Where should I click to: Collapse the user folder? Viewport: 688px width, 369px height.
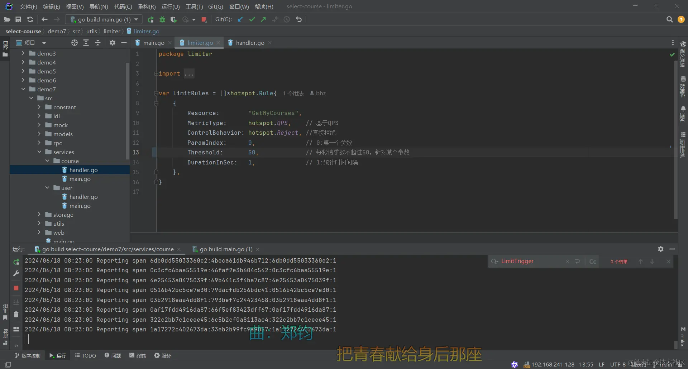[x=47, y=187]
